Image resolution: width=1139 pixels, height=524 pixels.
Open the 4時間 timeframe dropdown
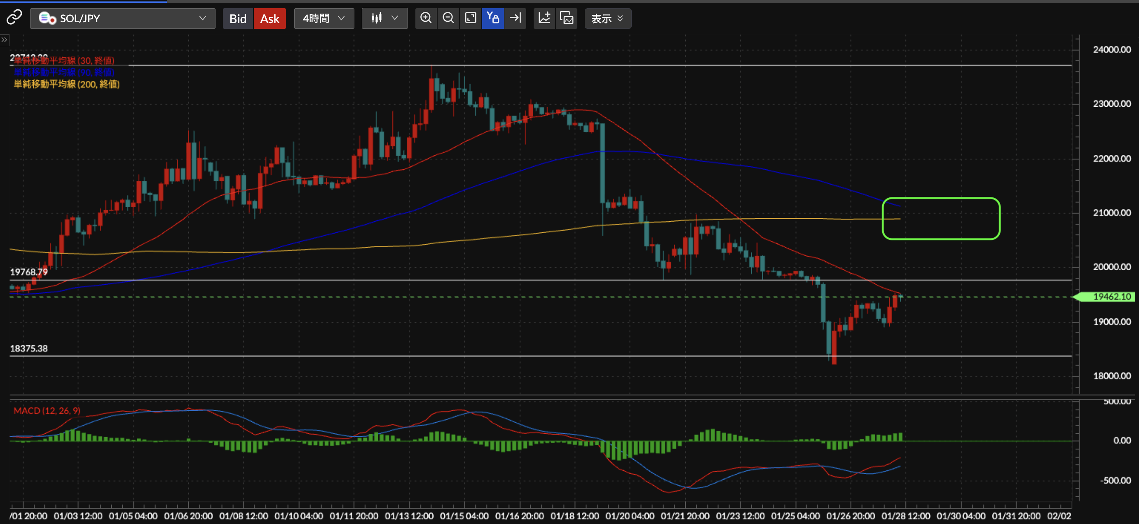click(x=323, y=19)
